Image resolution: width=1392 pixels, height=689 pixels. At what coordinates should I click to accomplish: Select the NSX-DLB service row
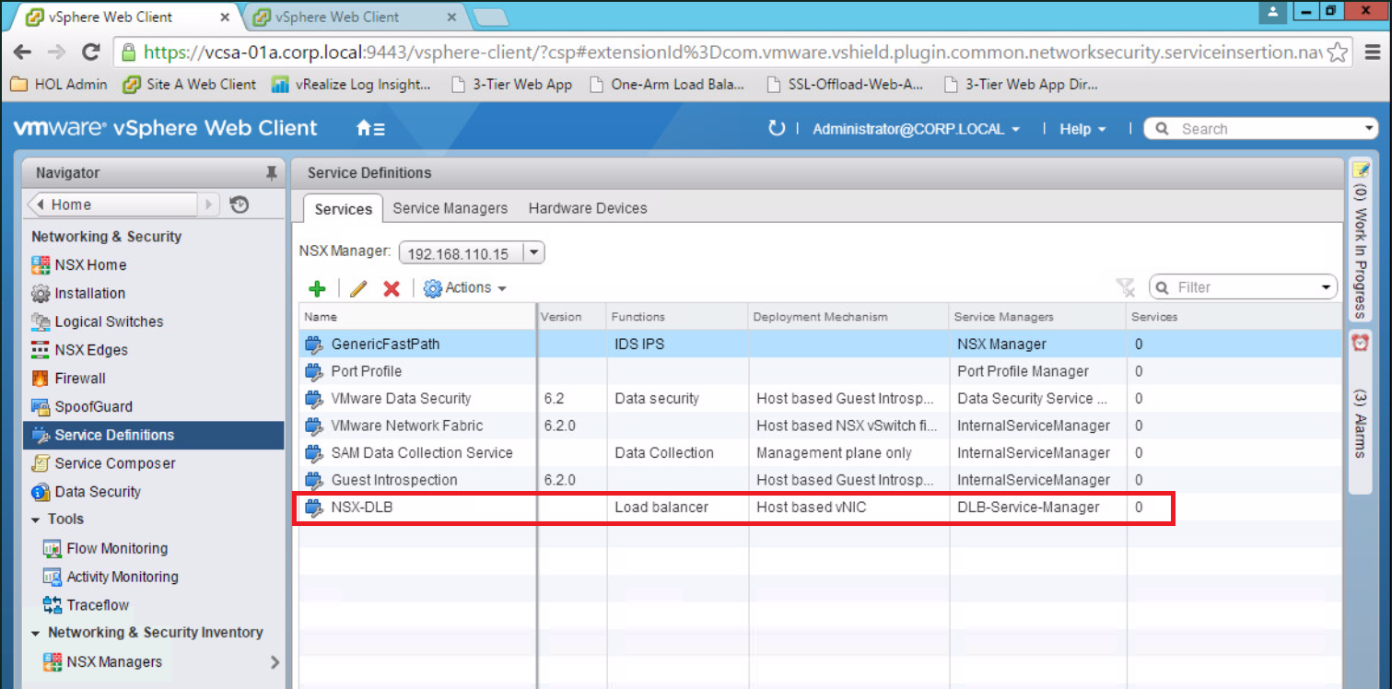point(819,508)
